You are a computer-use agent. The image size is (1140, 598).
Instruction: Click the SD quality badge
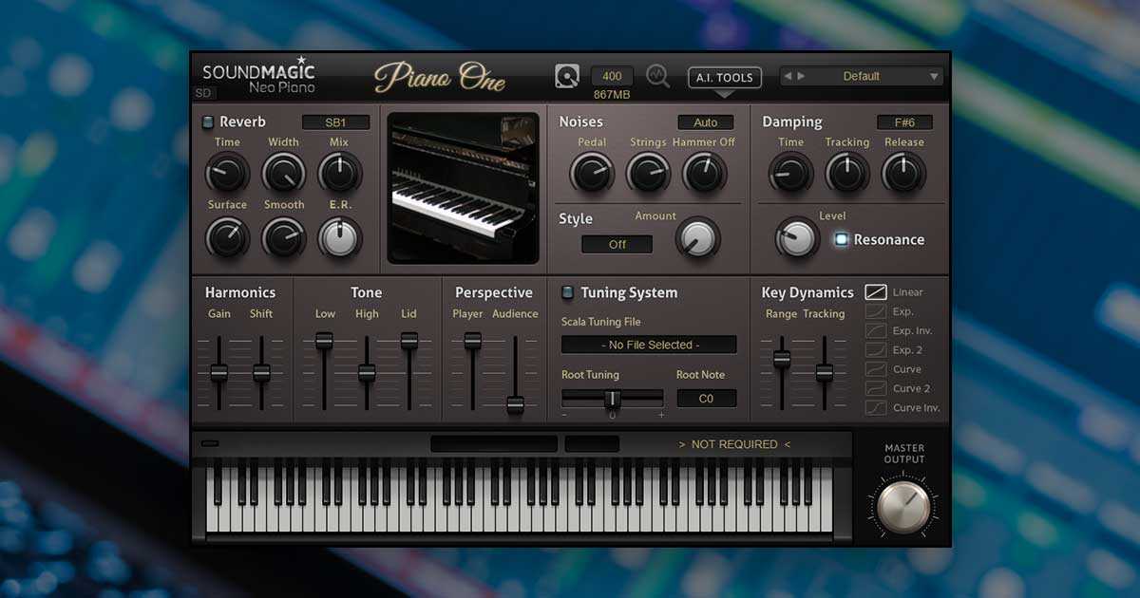point(204,93)
